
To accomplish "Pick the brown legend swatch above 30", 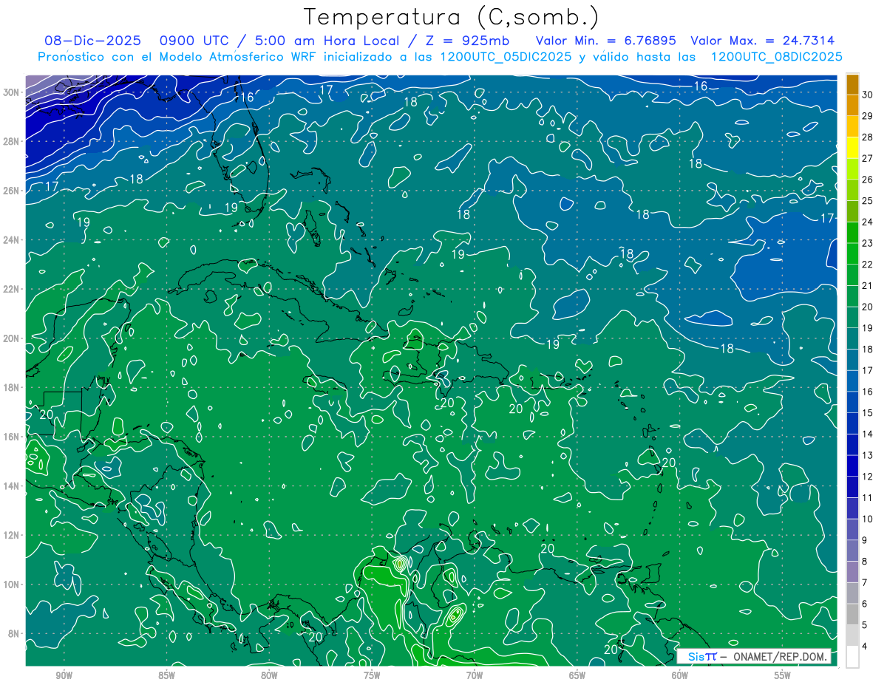I will 852,84.
